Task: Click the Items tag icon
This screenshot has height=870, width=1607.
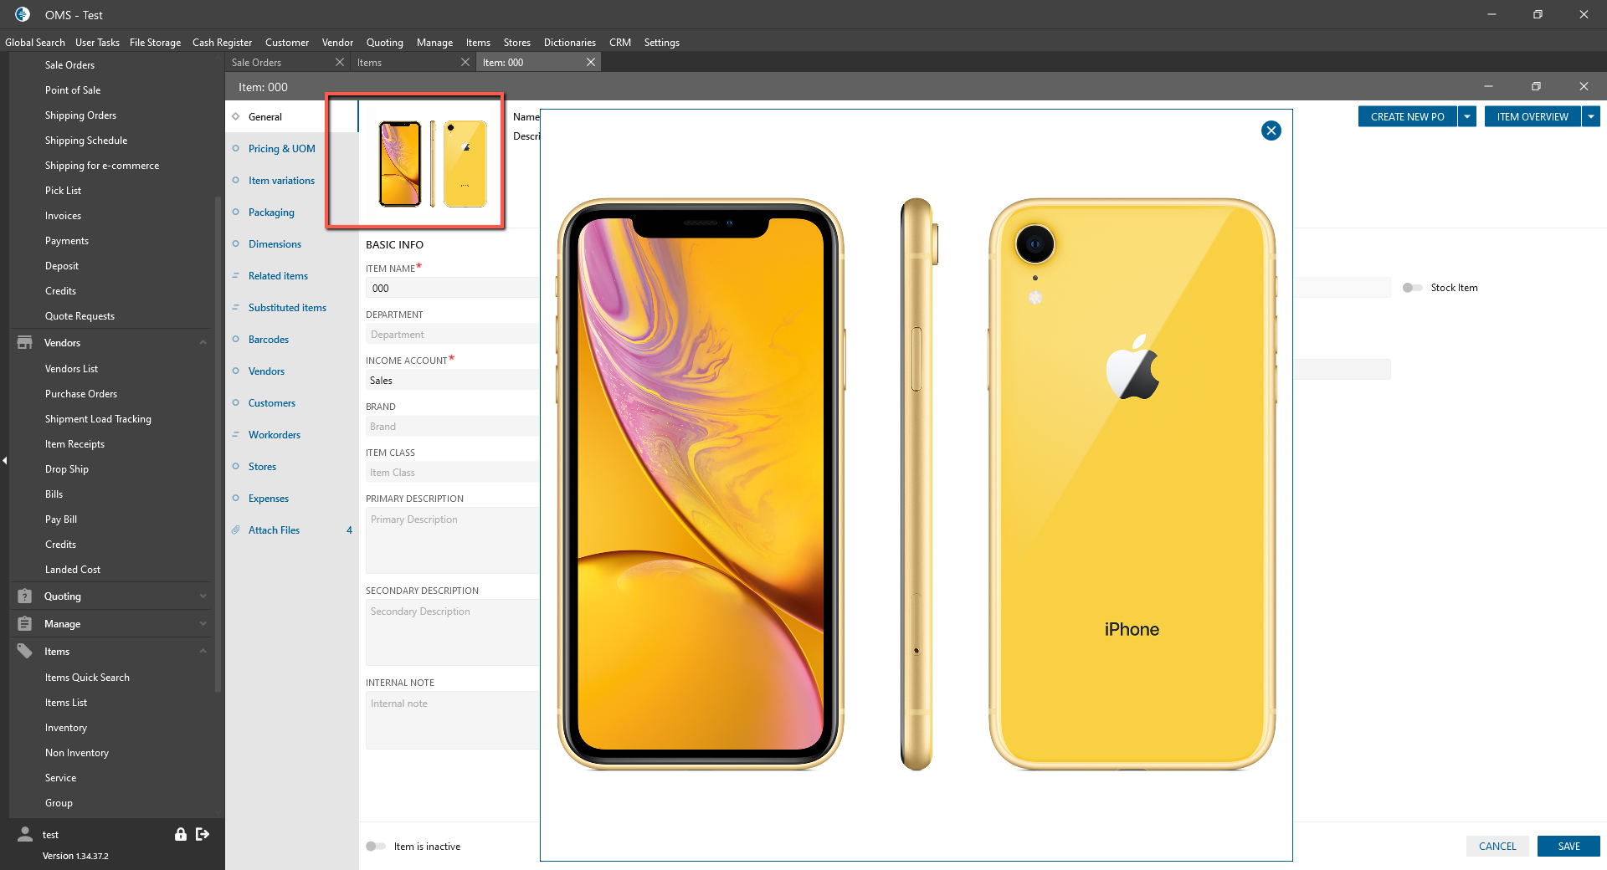Action: point(25,651)
